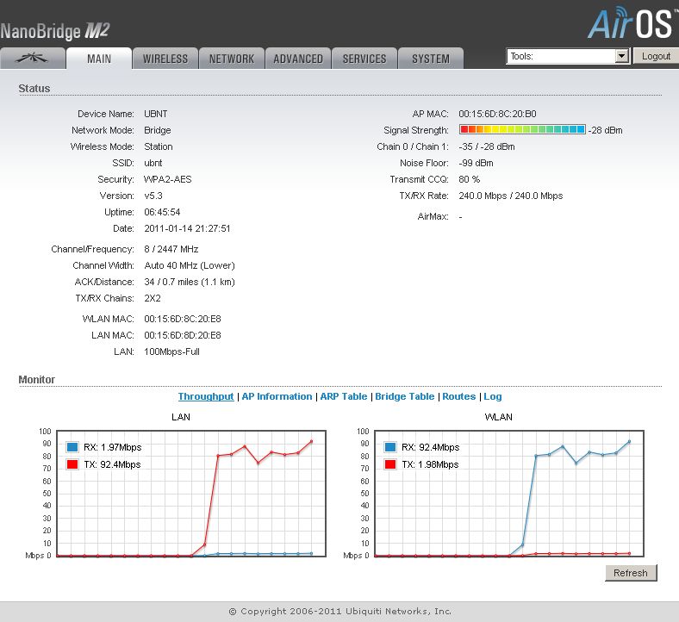
Task: Click the Refresh button
Action: [631, 573]
